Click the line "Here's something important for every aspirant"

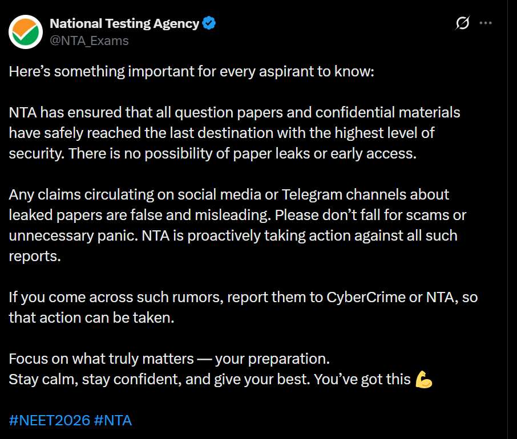tap(191, 73)
